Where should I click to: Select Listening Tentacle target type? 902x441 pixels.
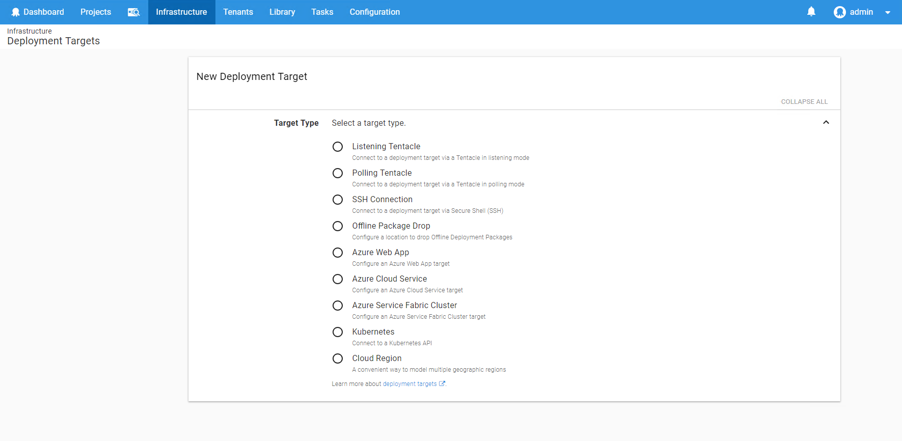click(338, 147)
